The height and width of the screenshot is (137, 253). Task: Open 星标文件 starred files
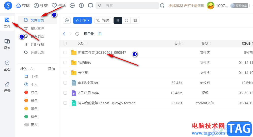(x=37, y=28)
